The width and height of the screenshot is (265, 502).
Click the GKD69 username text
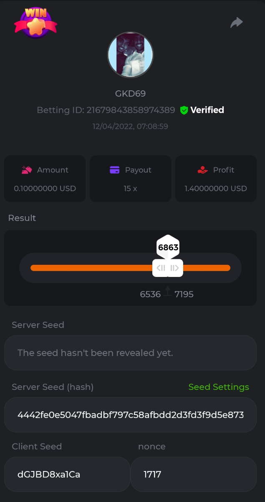[130, 94]
